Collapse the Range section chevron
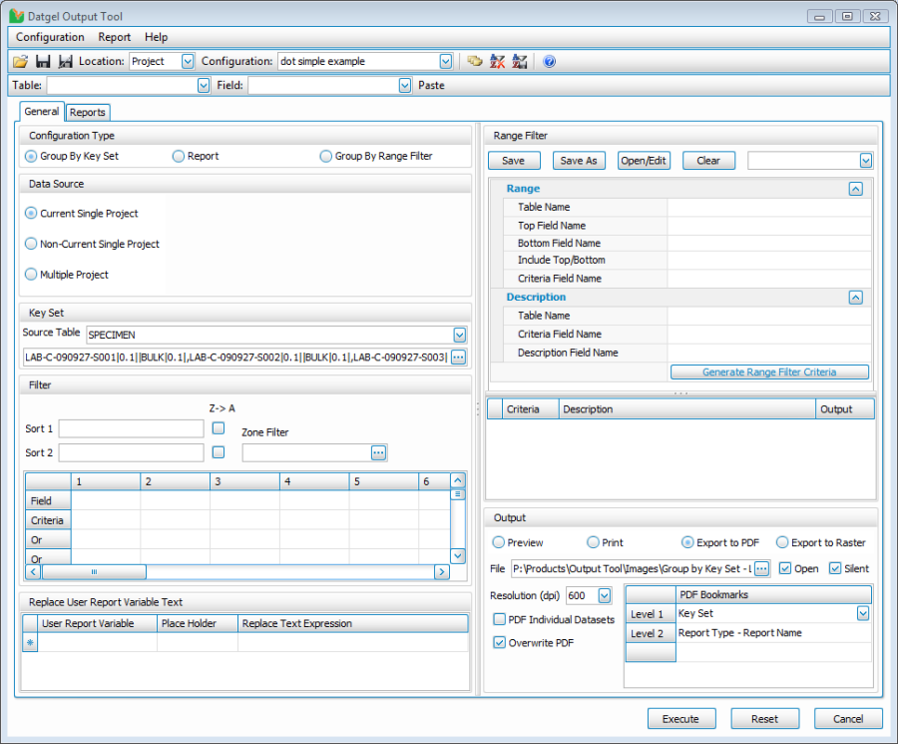 pos(855,188)
